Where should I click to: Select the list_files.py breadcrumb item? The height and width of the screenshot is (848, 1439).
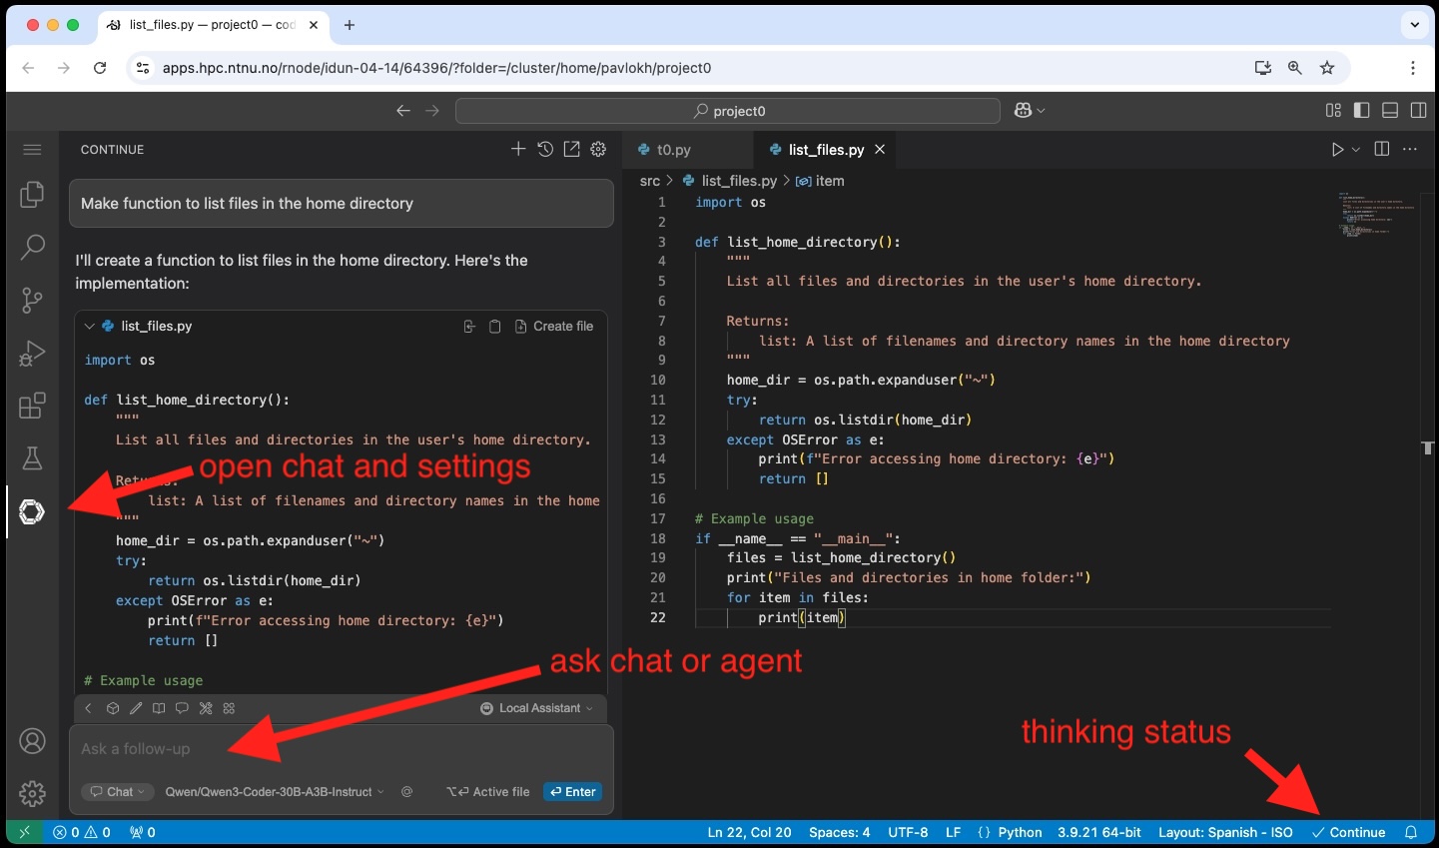(739, 181)
